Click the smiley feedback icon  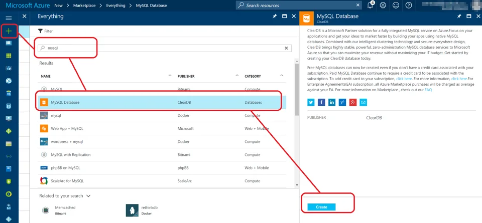pyautogui.click(x=396, y=5)
